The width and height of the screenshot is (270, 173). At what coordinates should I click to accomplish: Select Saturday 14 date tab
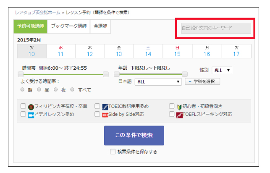148,51
